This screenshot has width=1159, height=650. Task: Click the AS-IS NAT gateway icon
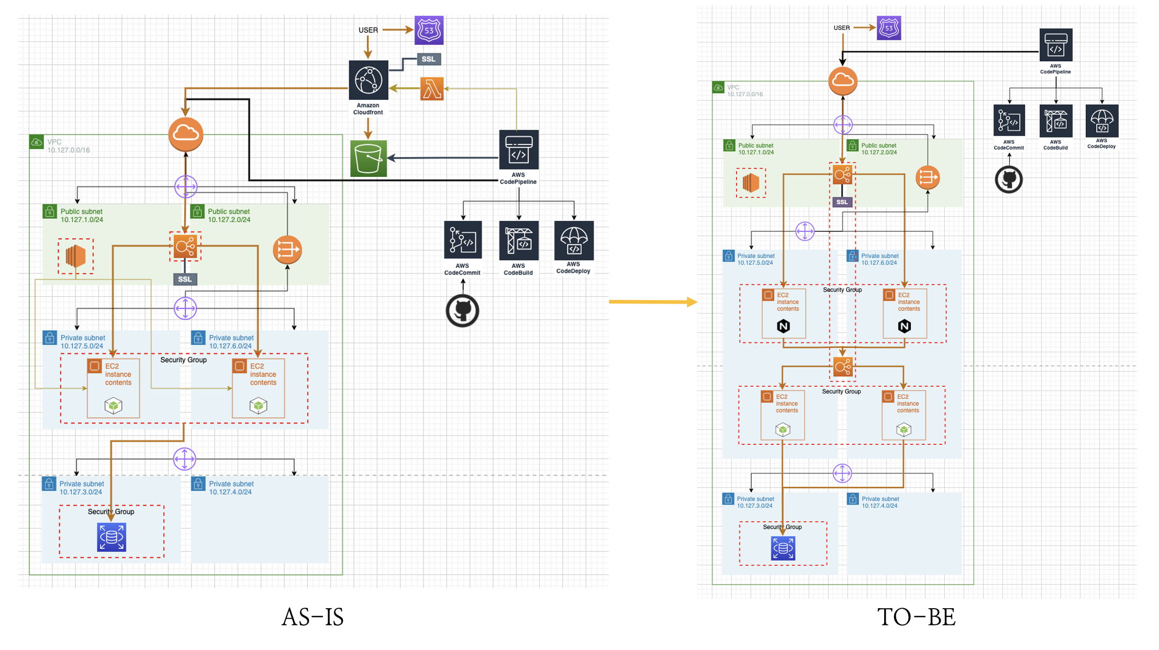pyautogui.click(x=287, y=250)
